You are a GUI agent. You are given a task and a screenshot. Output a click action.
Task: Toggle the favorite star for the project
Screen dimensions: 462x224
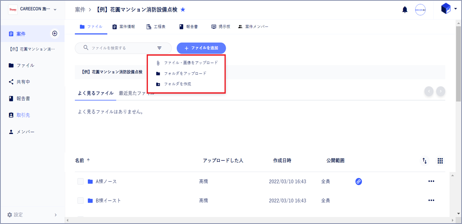pyautogui.click(x=183, y=10)
